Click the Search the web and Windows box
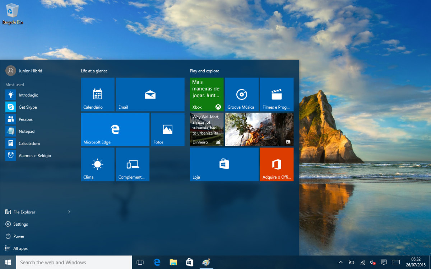 tap(74, 262)
